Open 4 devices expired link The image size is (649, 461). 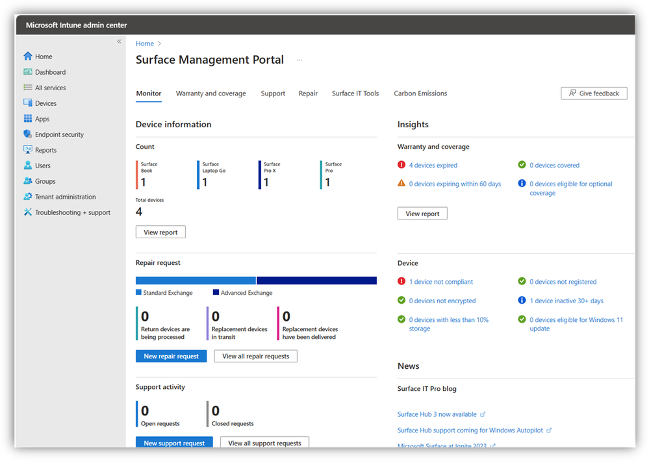click(x=433, y=165)
